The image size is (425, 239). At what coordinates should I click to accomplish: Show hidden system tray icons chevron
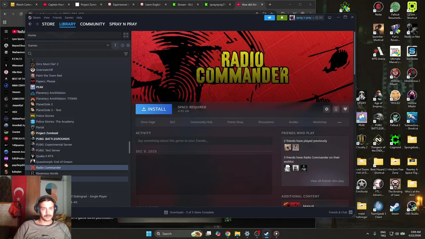click(x=367, y=234)
